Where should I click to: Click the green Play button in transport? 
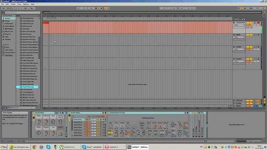[x=93, y=8]
